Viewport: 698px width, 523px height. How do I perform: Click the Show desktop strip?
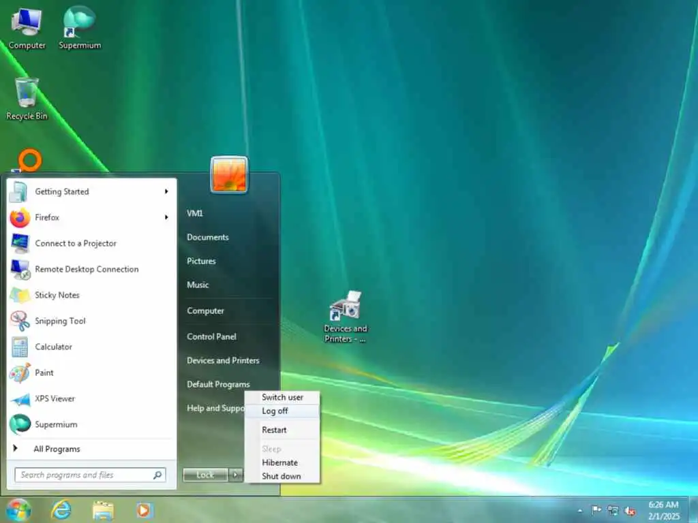[693, 510]
